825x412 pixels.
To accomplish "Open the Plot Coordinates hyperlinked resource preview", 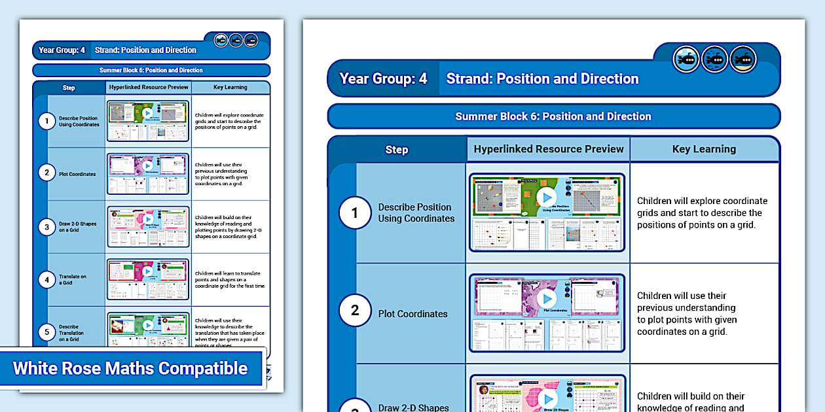I will point(547,312).
